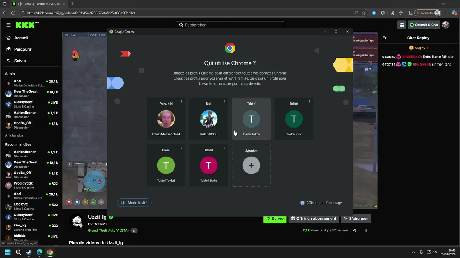Open Edge downloads panel
The width and height of the screenshot is (460, 258).
point(410,13)
